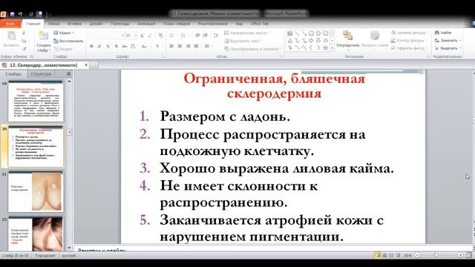This screenshot has height=267, width=475.
Task: Open the Заливка фигуры shape fill dropdown
Action: point(410,33)
